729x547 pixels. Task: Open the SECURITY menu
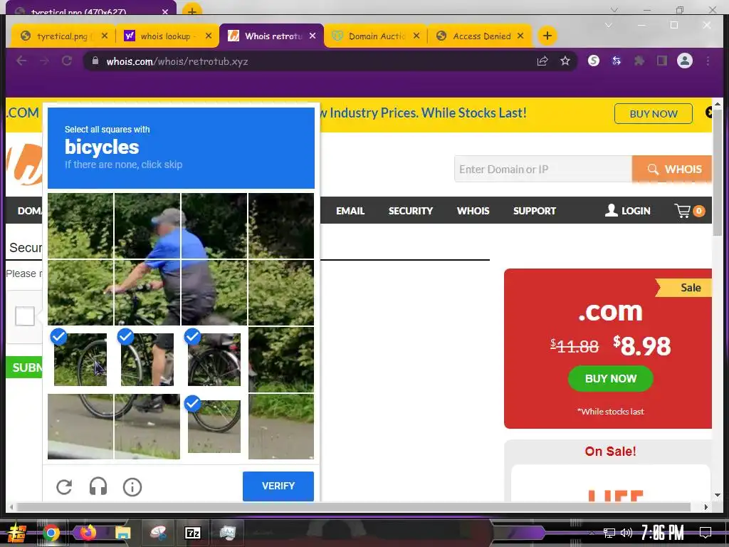[411, 211]
